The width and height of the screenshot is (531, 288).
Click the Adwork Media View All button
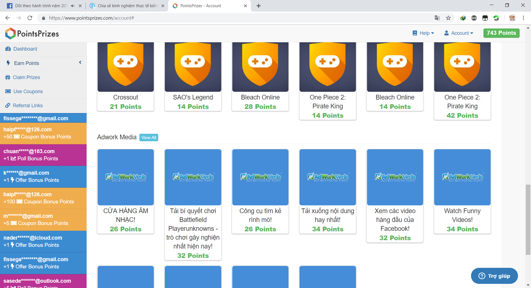(x=149, y=137)
